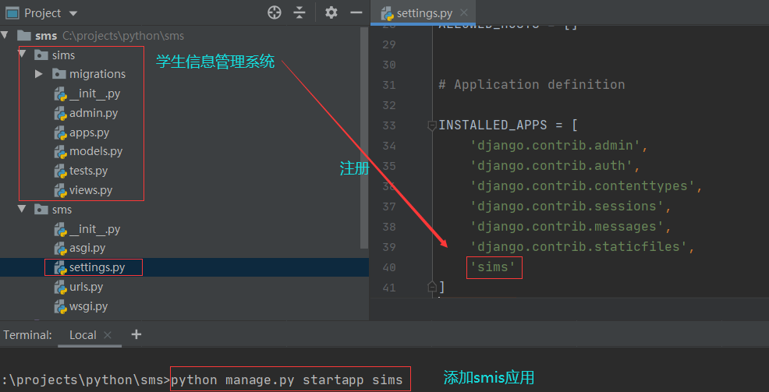Close the Local terminal tab
Viewport: 769px width, 392px height.
tap(108, 335)
